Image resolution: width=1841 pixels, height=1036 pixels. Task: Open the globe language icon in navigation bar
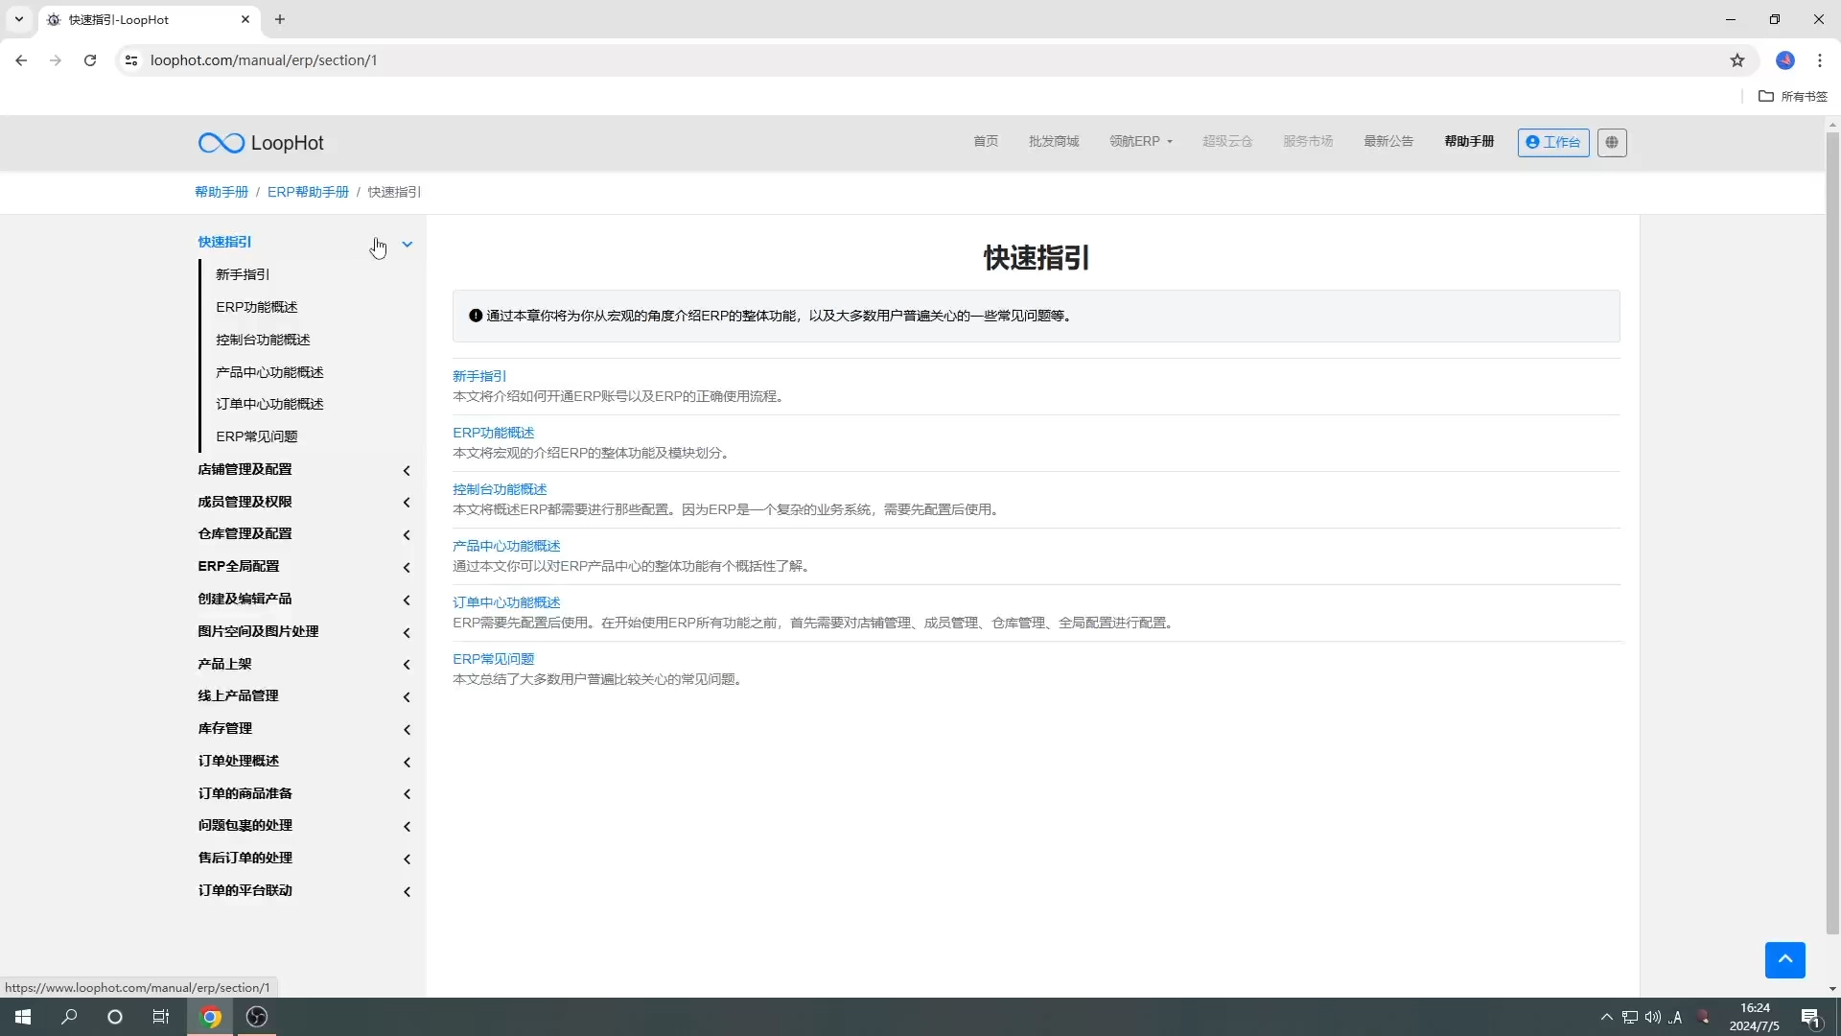1613,142
